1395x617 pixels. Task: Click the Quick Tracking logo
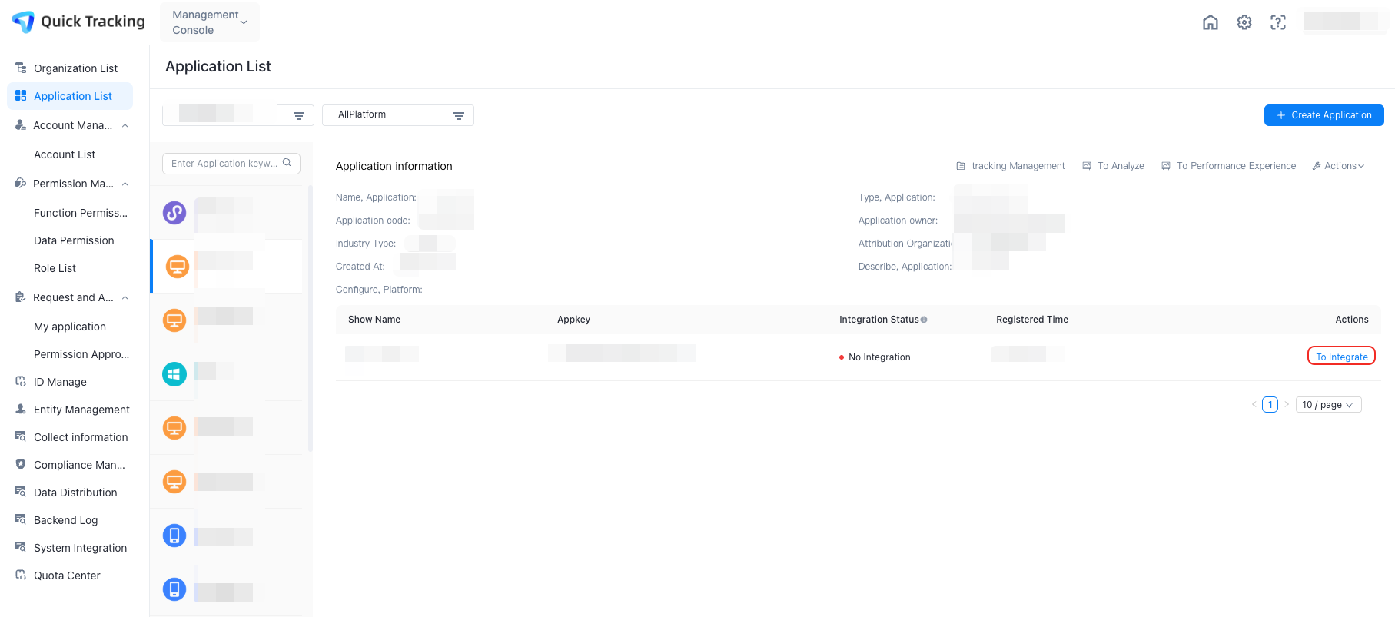point(78,22)
